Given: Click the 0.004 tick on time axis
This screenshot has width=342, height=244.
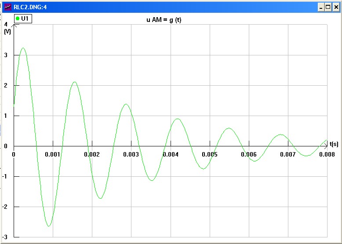Looking at the screenshot, I should pyautogui.click(x=170, y=154).
